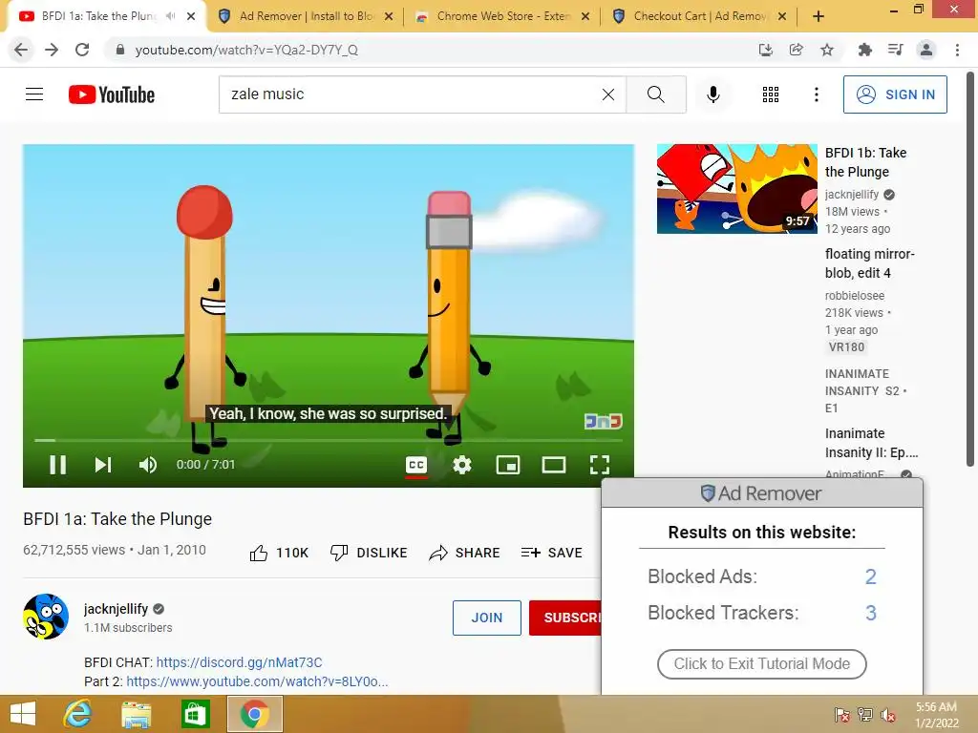Open YouTube settings three-dot menu

817,94
